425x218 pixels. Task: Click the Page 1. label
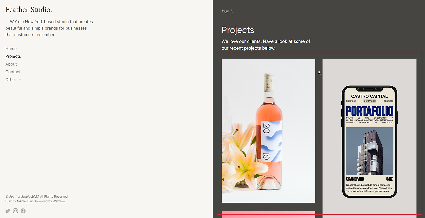click(227, 11)
